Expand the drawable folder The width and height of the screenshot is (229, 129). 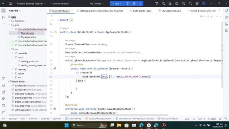(x=13, y=53)
